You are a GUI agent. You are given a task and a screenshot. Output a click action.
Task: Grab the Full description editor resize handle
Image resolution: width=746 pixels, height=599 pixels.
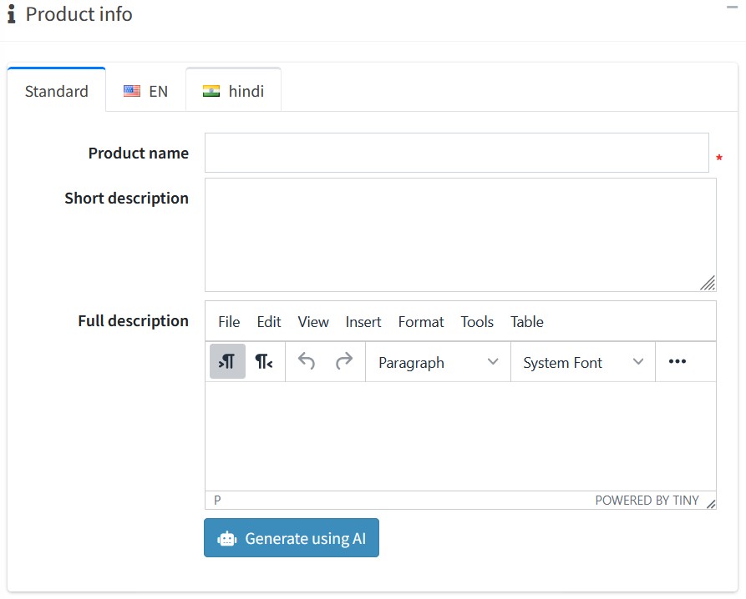711,504
